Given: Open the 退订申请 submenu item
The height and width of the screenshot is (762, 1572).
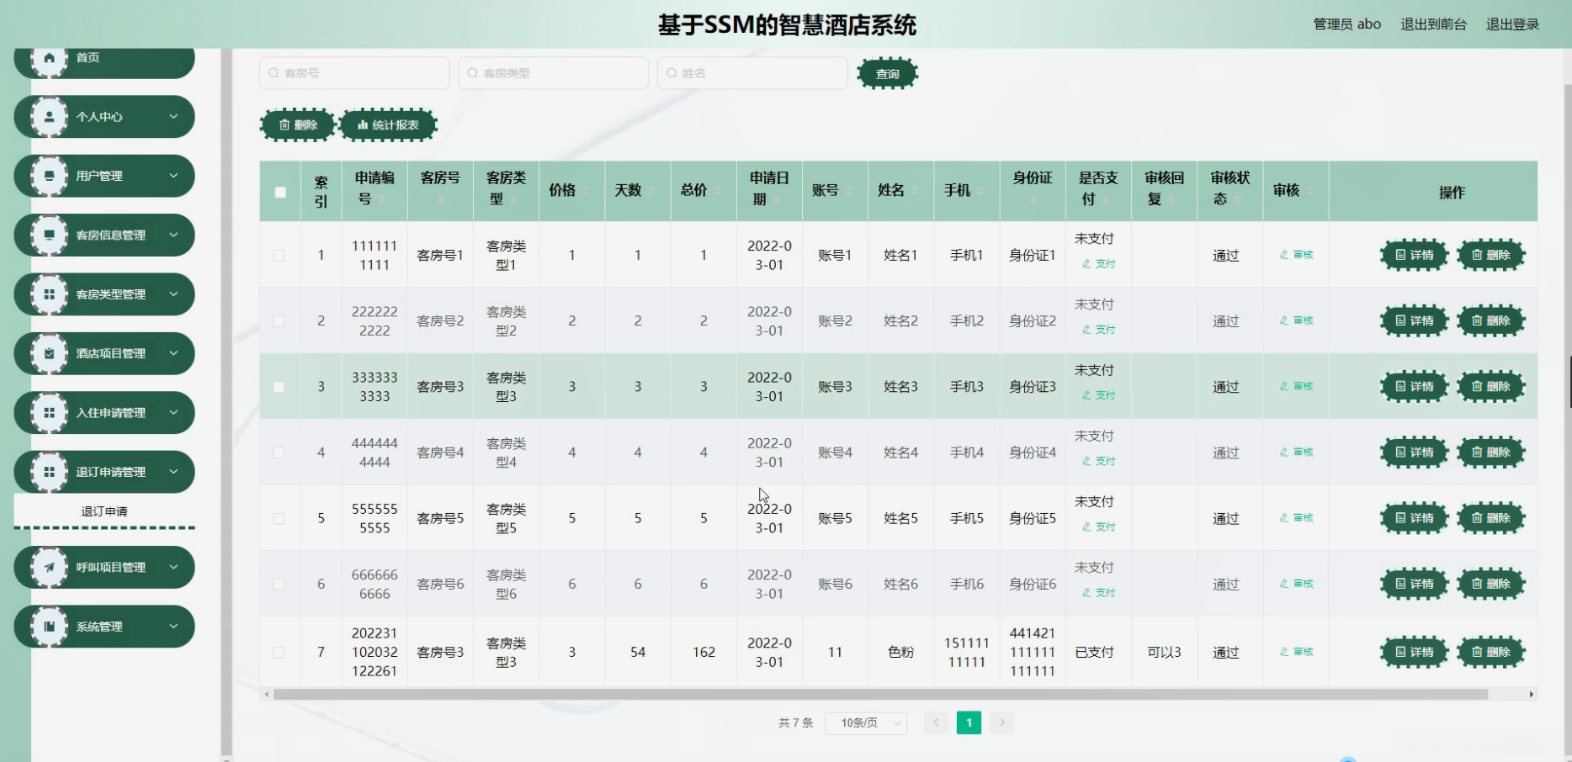Looking at the screenshot, I should tap(104, 511).
